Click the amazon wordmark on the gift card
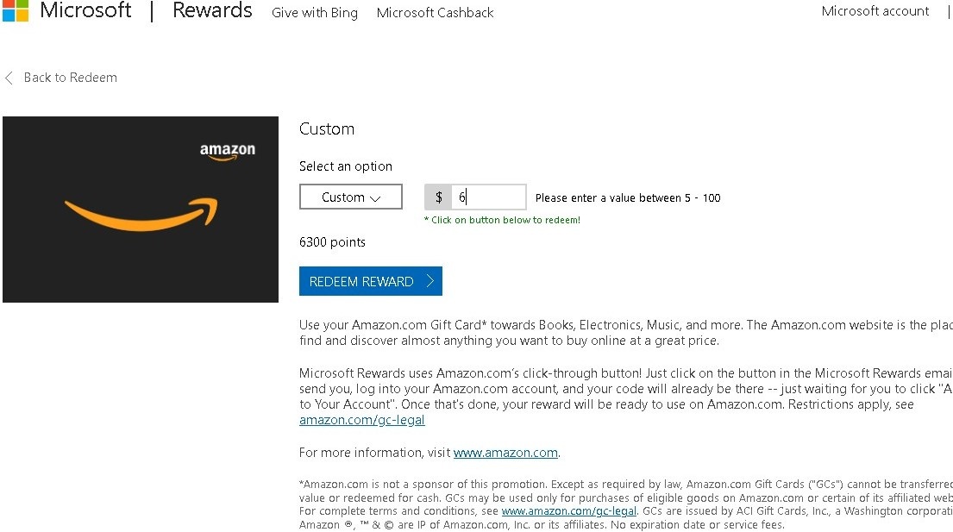The height and width of the screenshot is (532, 953). tap(228, 151)
